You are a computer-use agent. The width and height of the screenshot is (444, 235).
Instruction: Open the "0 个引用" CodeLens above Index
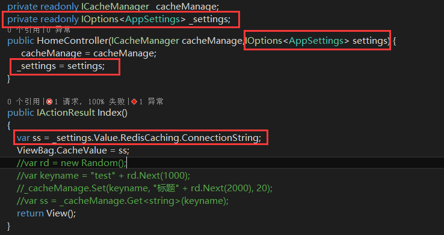[x=24, y=101]
